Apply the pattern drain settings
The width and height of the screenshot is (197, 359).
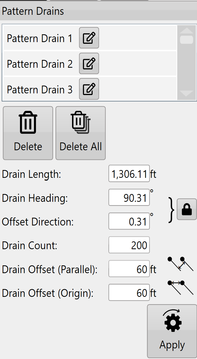[x=172, y=331]
